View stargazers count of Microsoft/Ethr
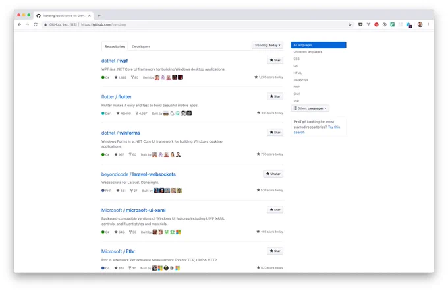Image resolution: width=448 pixels, height=291 pixels. point(119,268)
